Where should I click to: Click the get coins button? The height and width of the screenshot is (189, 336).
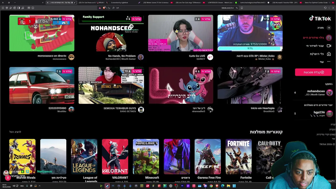click(313, 72)
